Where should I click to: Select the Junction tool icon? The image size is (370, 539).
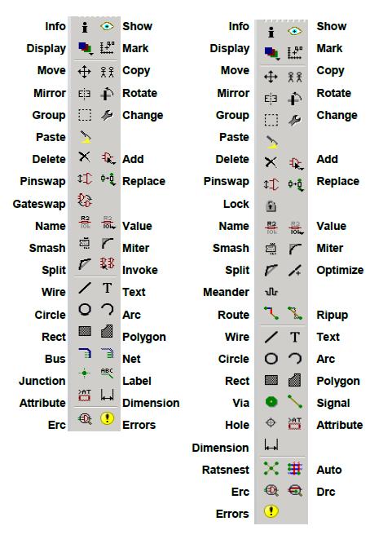coord(85,373)
